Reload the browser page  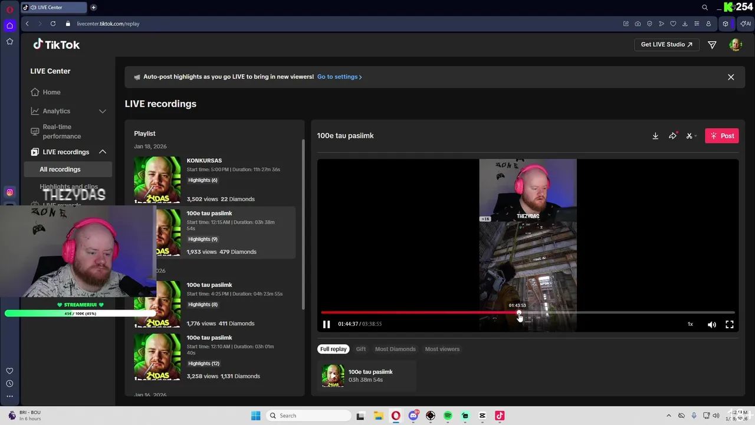[x=53, y=24]
